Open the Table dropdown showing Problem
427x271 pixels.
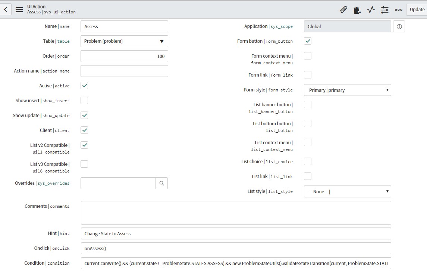(x=124, y=41)
